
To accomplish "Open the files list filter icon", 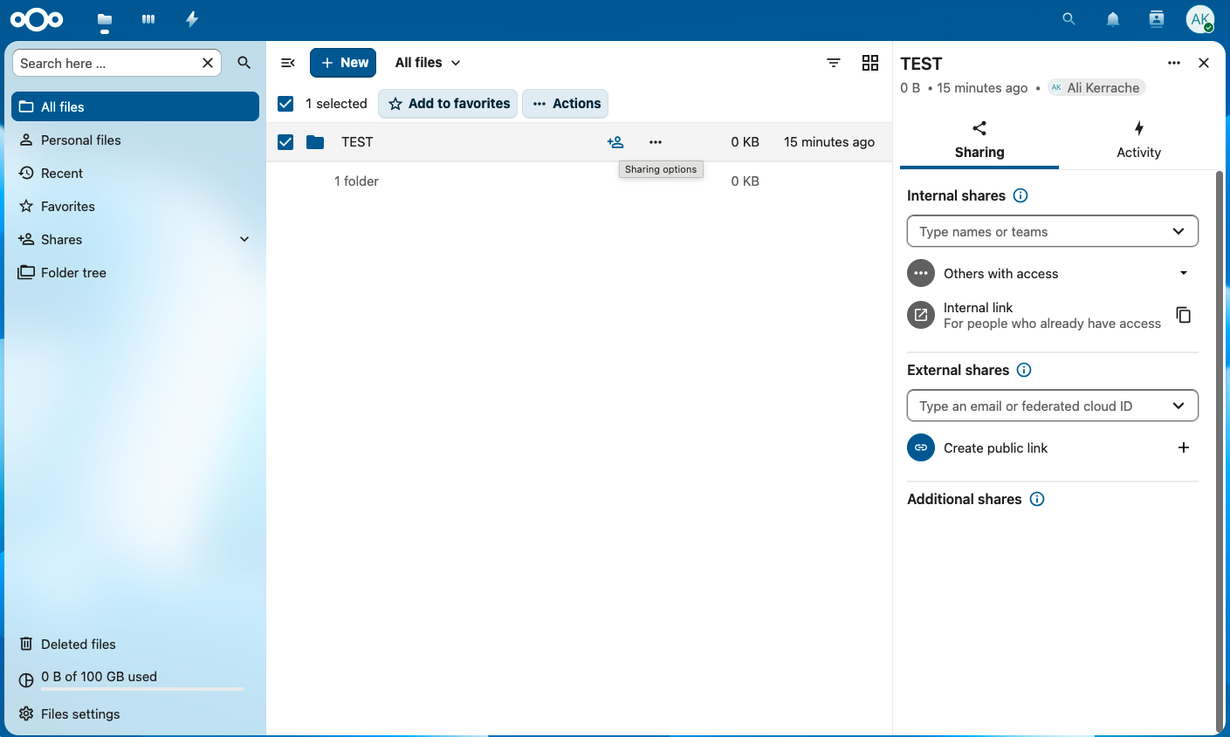I will (x=833, y=63).
